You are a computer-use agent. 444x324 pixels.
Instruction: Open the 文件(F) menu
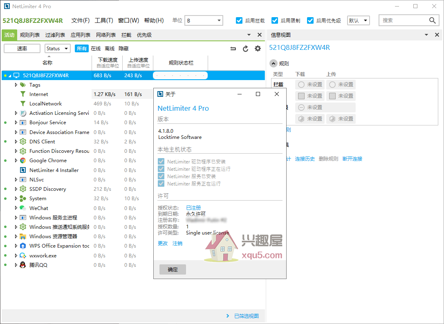[81, 20]
